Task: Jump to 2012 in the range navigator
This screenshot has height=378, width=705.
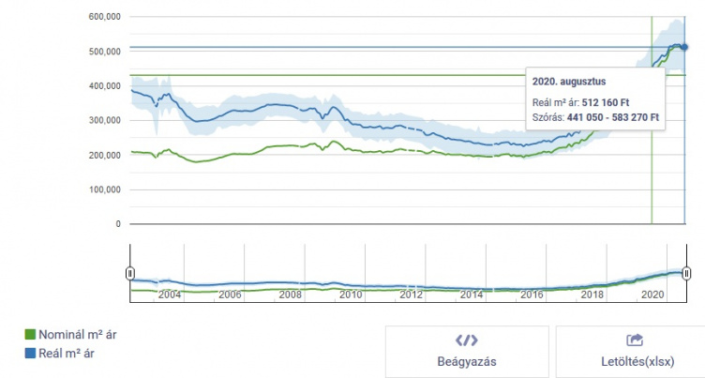Action: coord(412,295)
